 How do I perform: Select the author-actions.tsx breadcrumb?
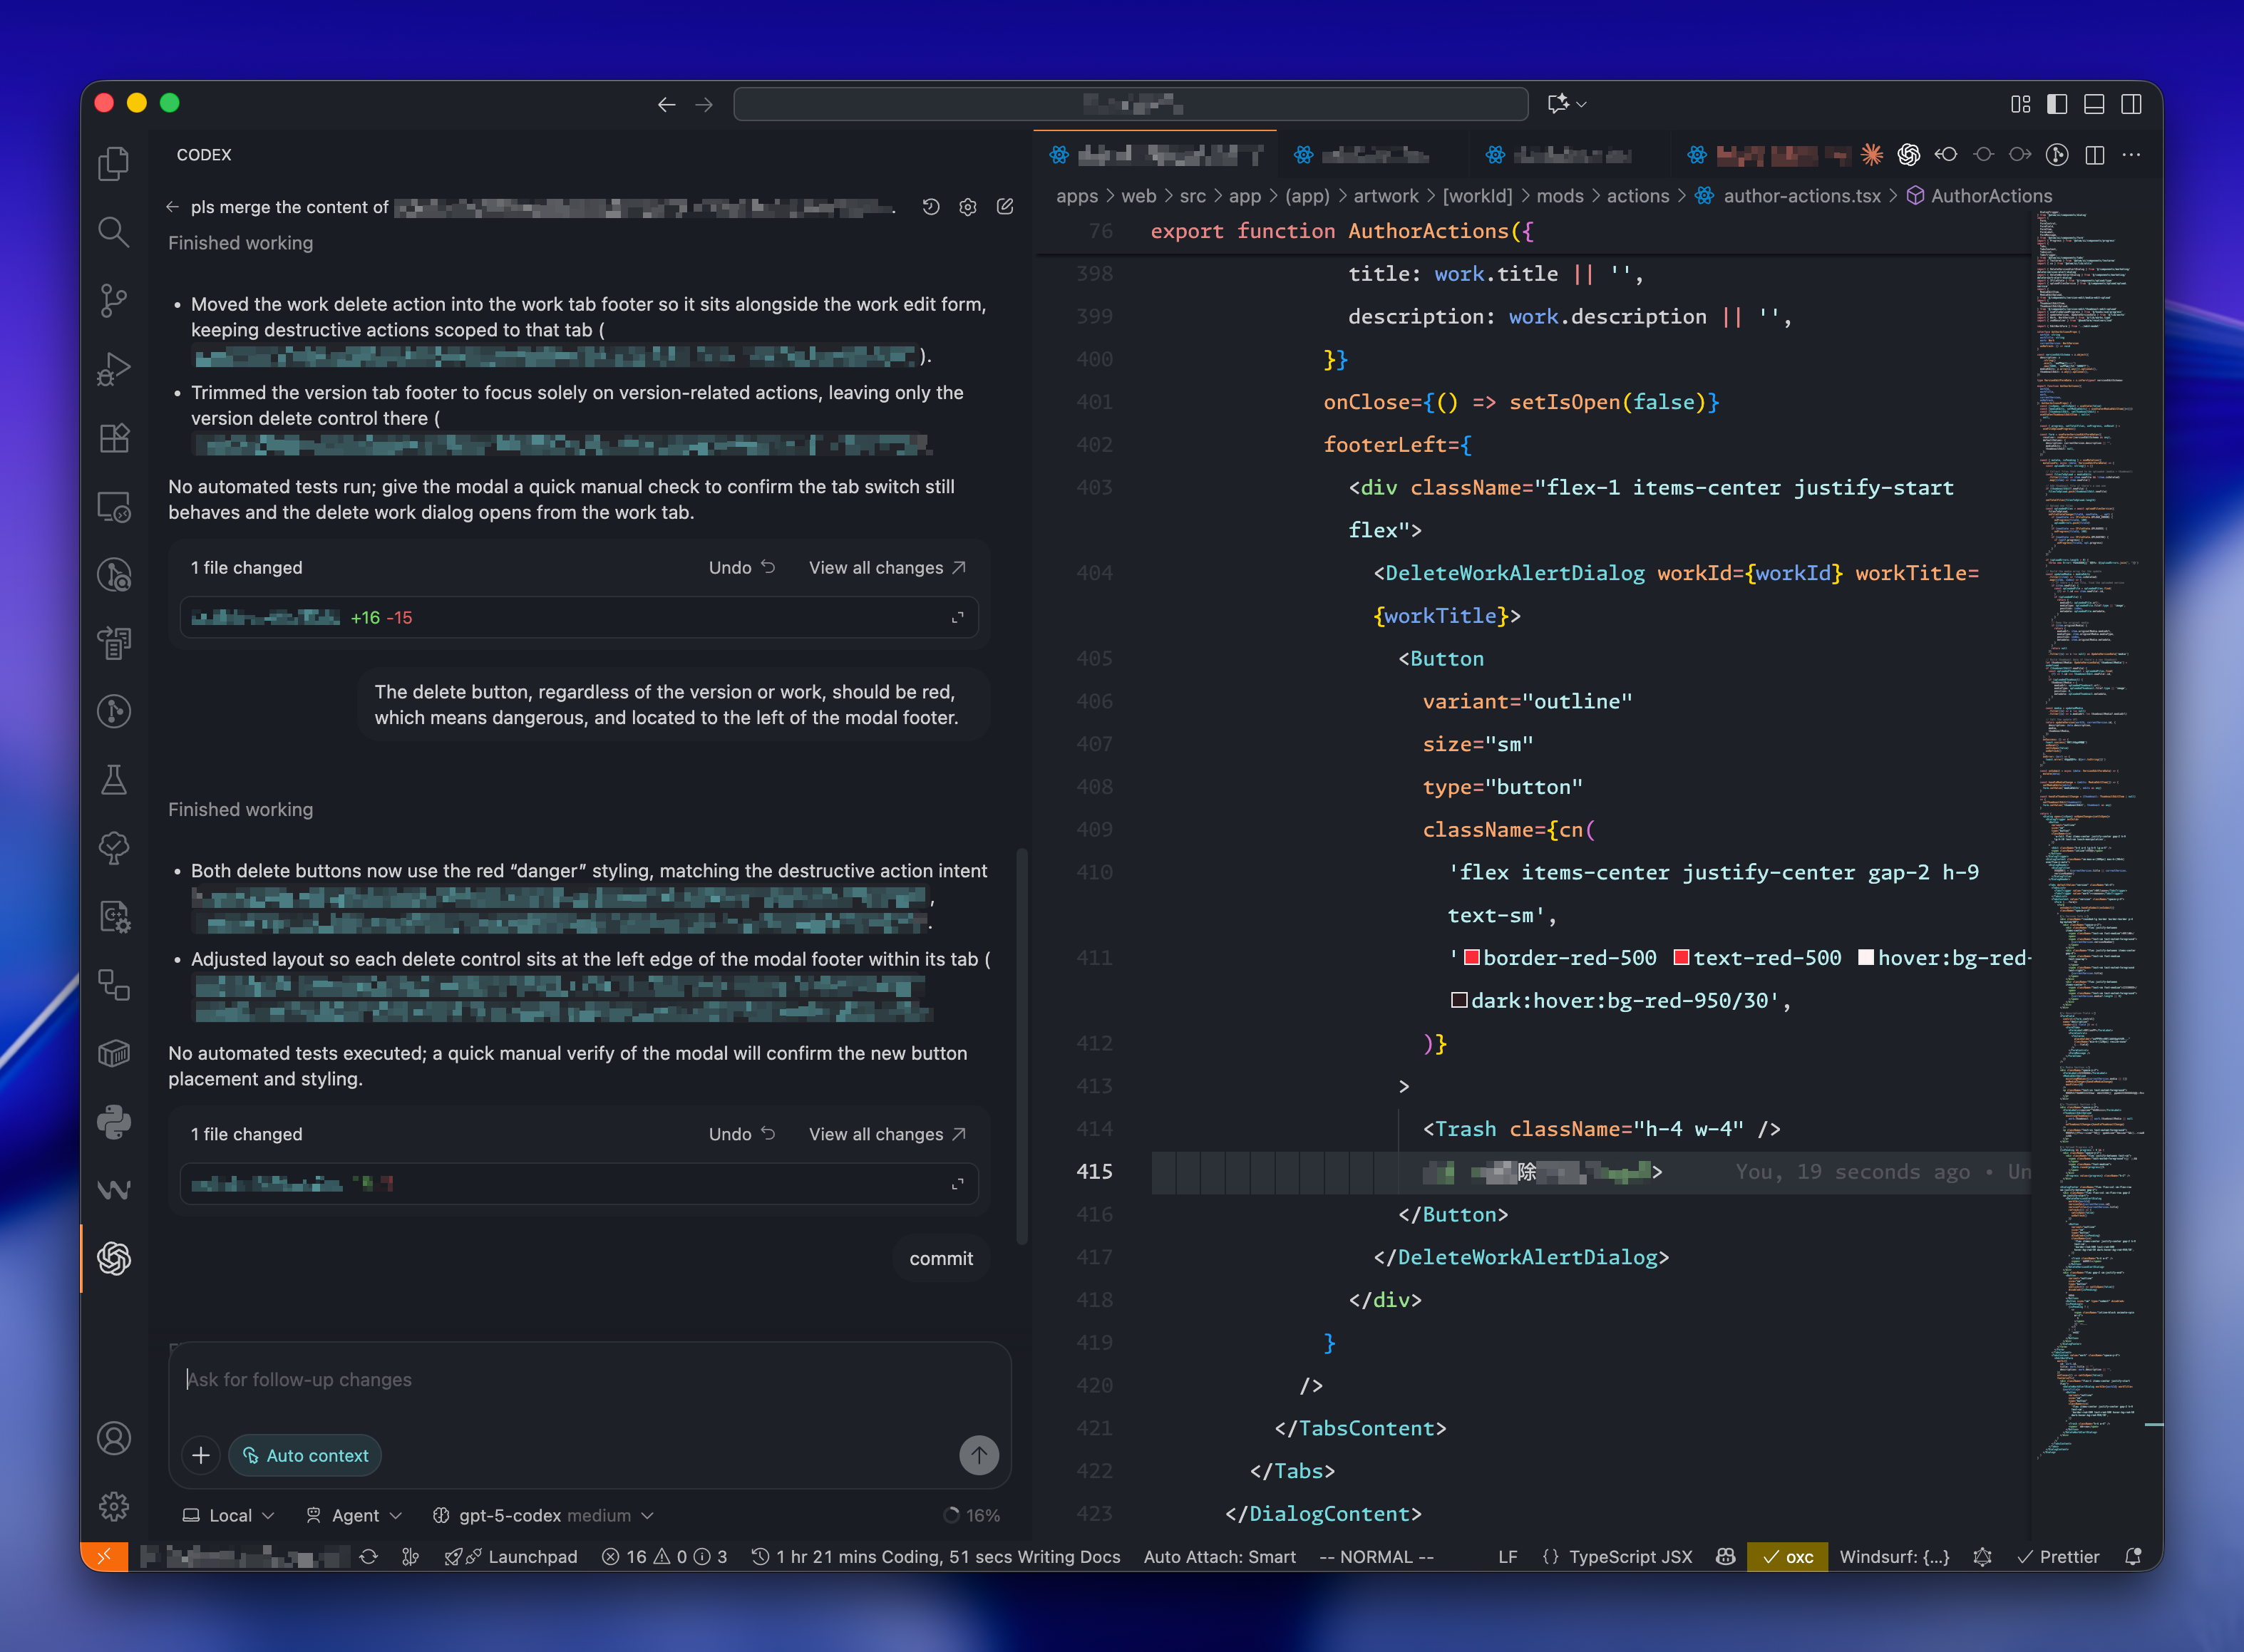click(1801, 196)
